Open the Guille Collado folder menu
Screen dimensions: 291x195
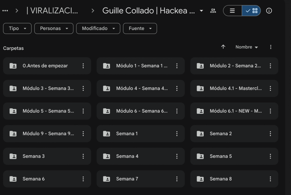[153, 11]
